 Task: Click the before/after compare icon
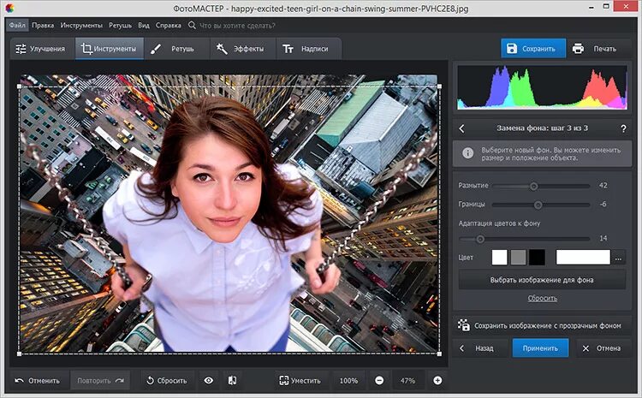pos(231,380)
